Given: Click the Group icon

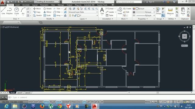Looking at the screenshot, I should [x=158, y=11].
